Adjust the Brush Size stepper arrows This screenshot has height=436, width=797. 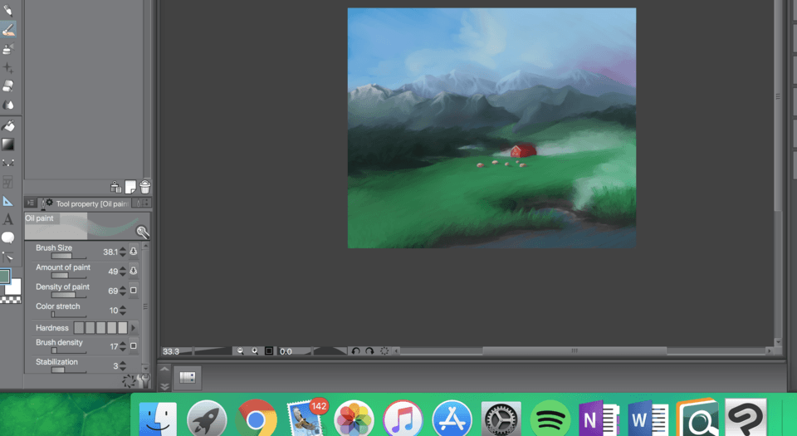coord(123,252)
